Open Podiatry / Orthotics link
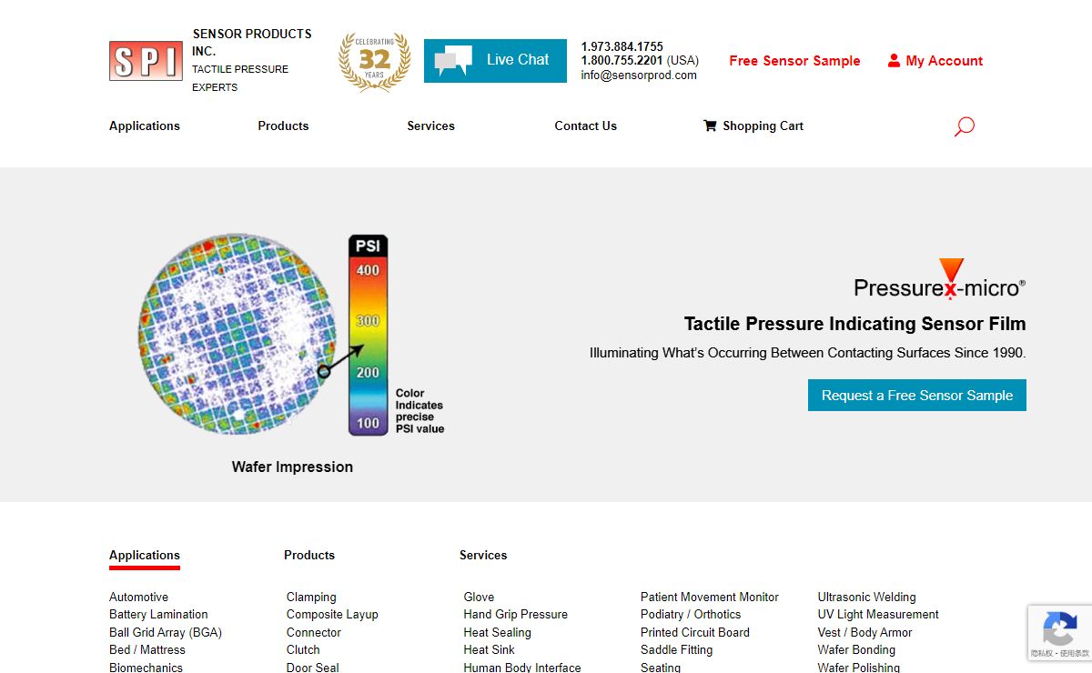Screen dimensions: 1092x673 [691, 615]
